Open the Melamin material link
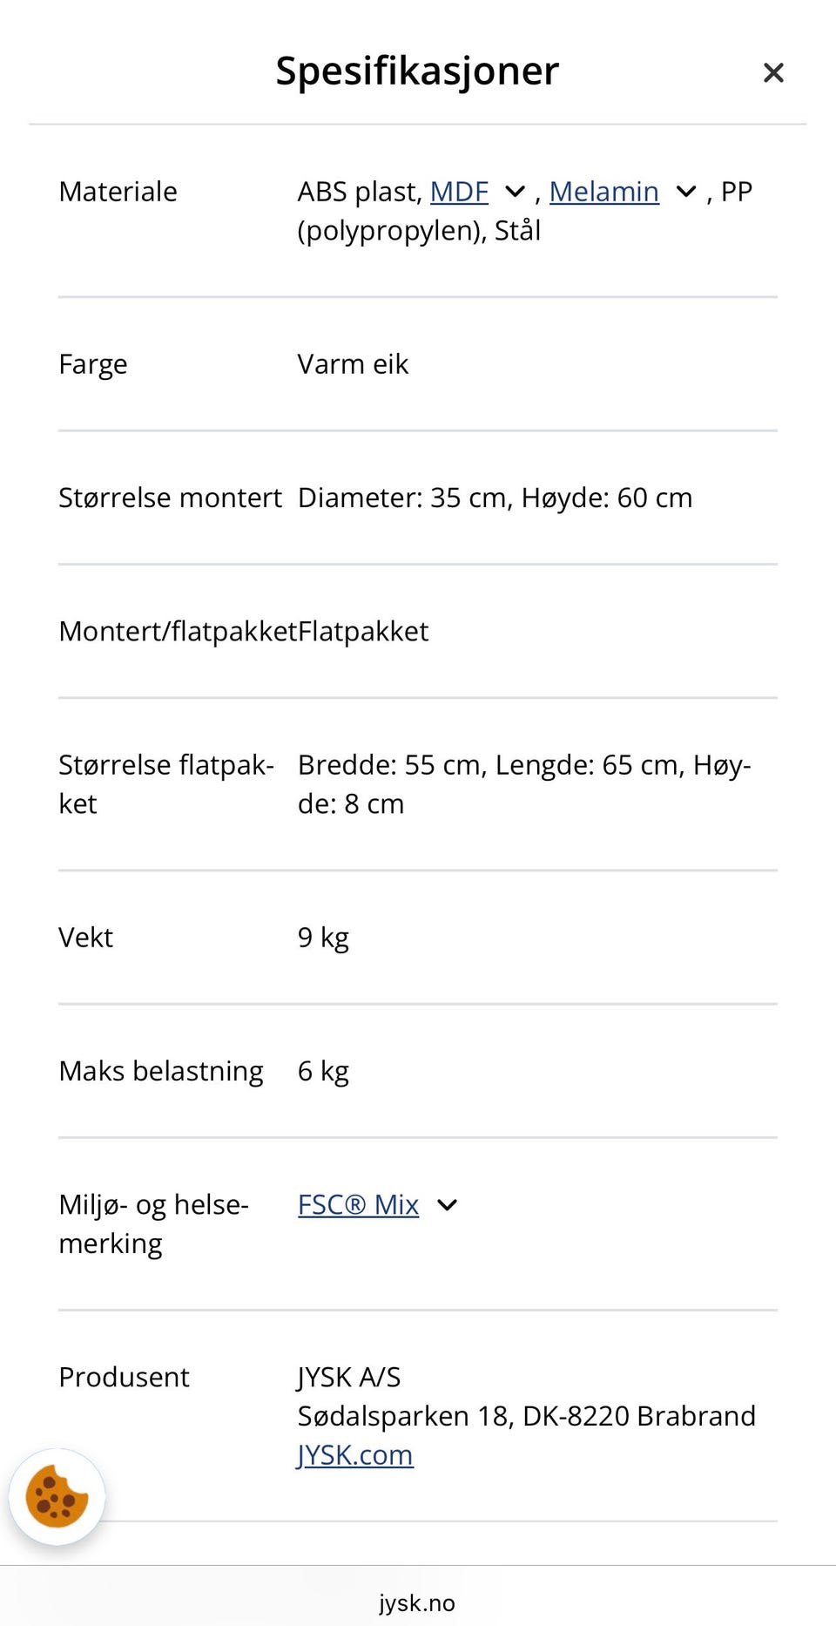Screen dimensions: 836x1626 click(603, 192)
